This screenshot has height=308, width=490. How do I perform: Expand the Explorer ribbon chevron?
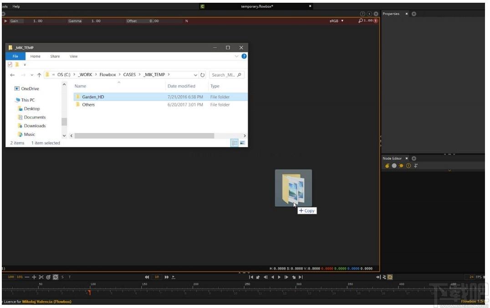coord(236,56)
